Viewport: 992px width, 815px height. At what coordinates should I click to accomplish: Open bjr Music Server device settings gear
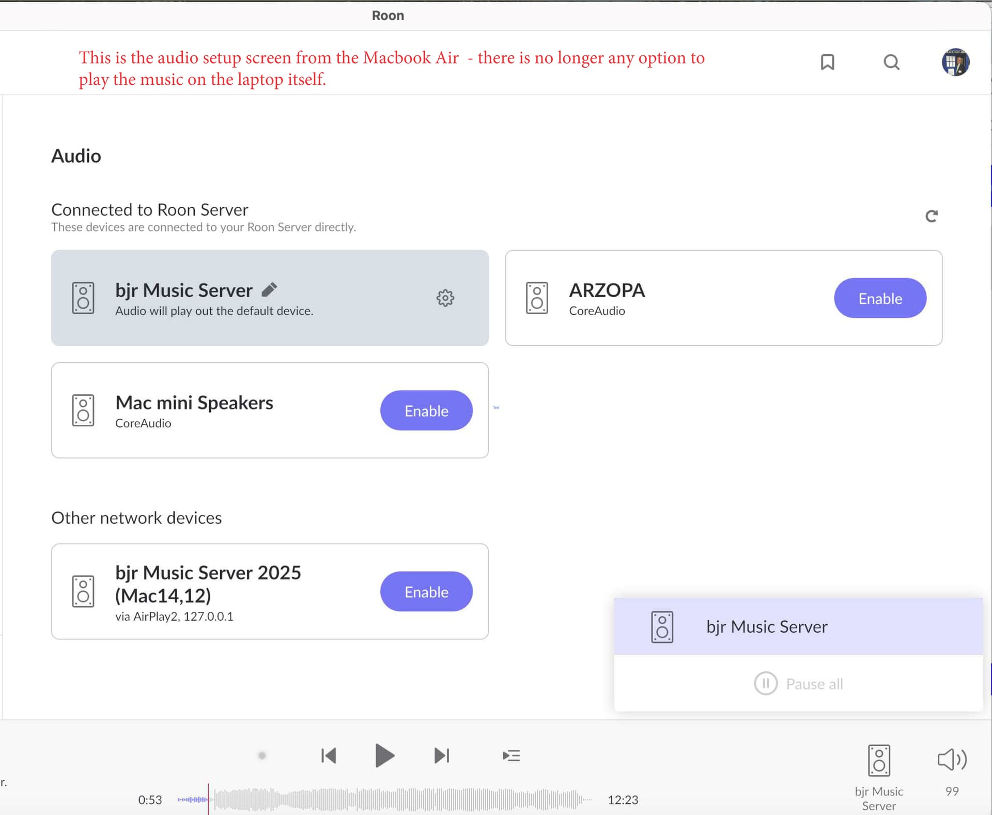pyautogui.click(x=445, y=298)
